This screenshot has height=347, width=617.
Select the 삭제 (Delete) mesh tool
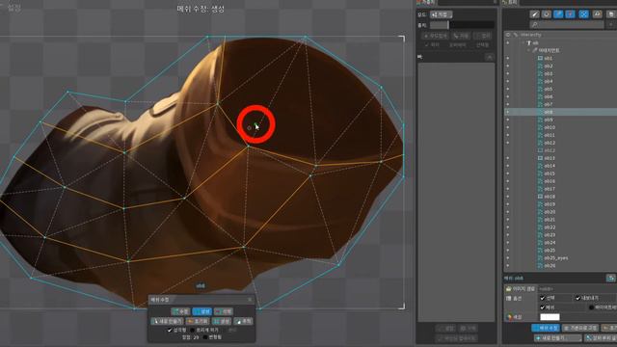[224, 311]
